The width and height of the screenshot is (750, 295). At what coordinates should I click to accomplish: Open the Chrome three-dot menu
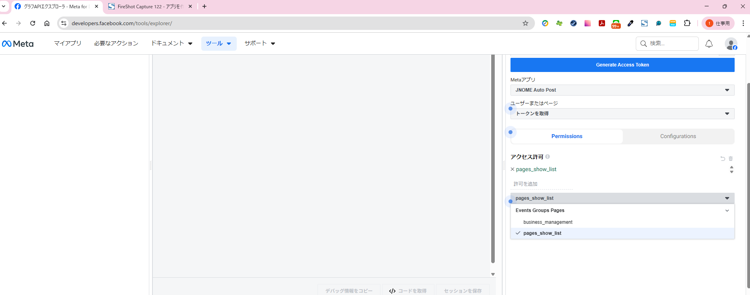pos(743,23)
